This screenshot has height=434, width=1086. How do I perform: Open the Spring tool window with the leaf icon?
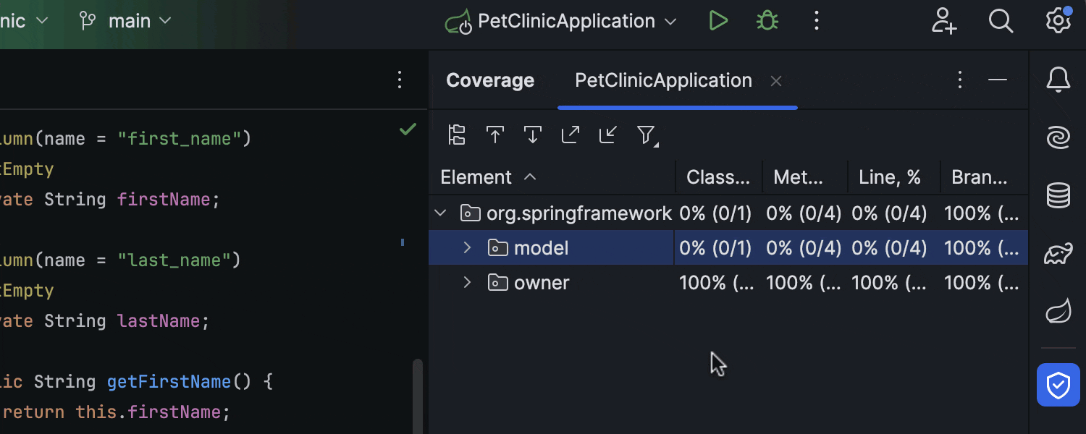1058,310
